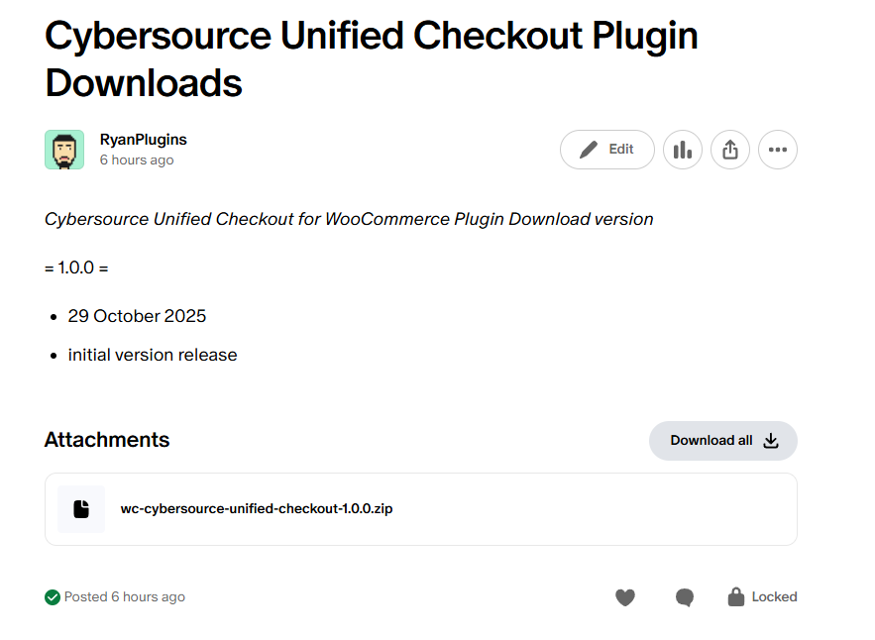Like the post with heart icon
Screen dimensions: 875x640
click(x=624, y=597)
